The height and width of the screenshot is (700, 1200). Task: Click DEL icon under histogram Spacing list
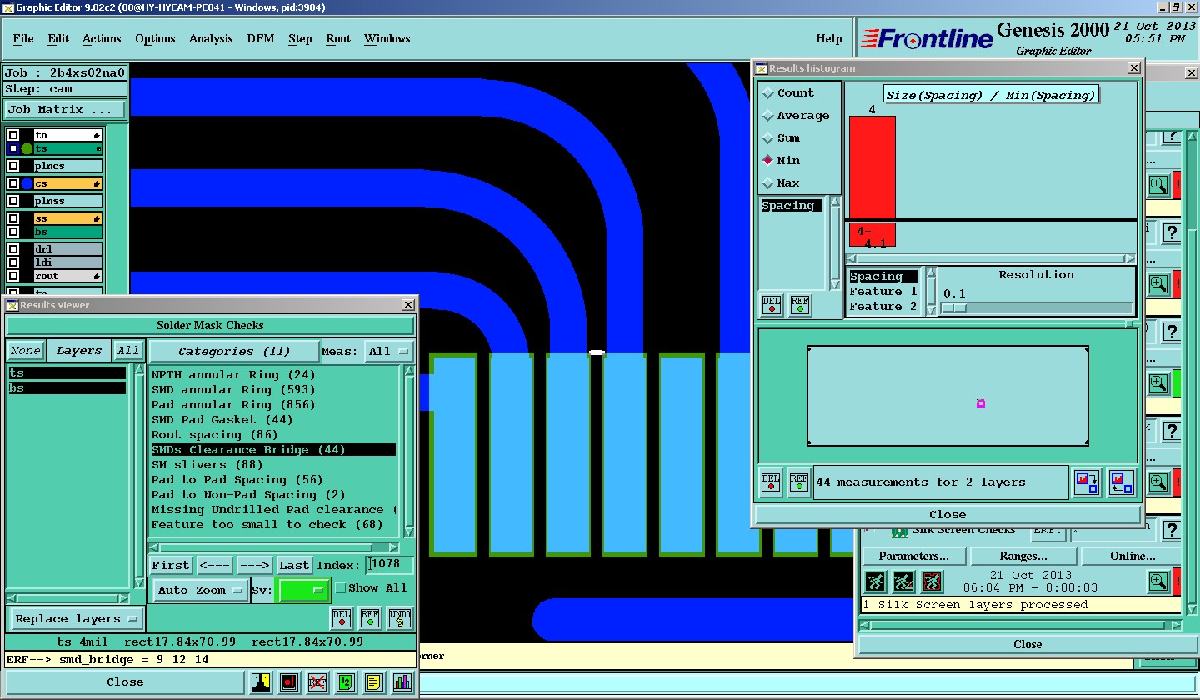coord(772,305)
